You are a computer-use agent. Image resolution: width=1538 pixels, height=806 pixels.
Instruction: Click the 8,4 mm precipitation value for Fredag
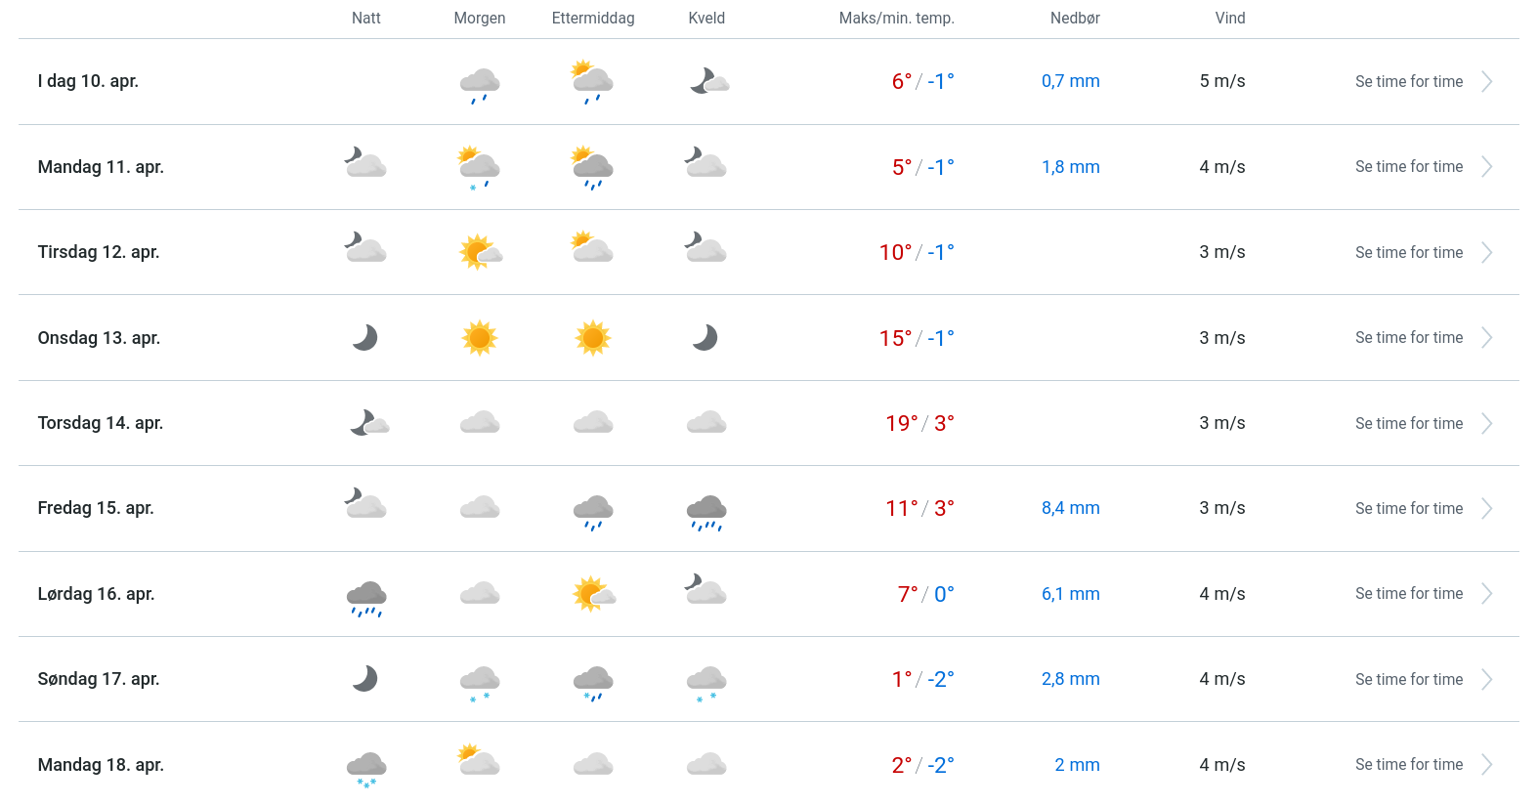point(1070,508)
